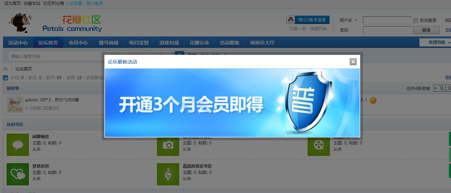Open the 社区积分榜 link
The width and height of the screenshot is (451, 193).
pyautogui.click(x=54, y=3)
